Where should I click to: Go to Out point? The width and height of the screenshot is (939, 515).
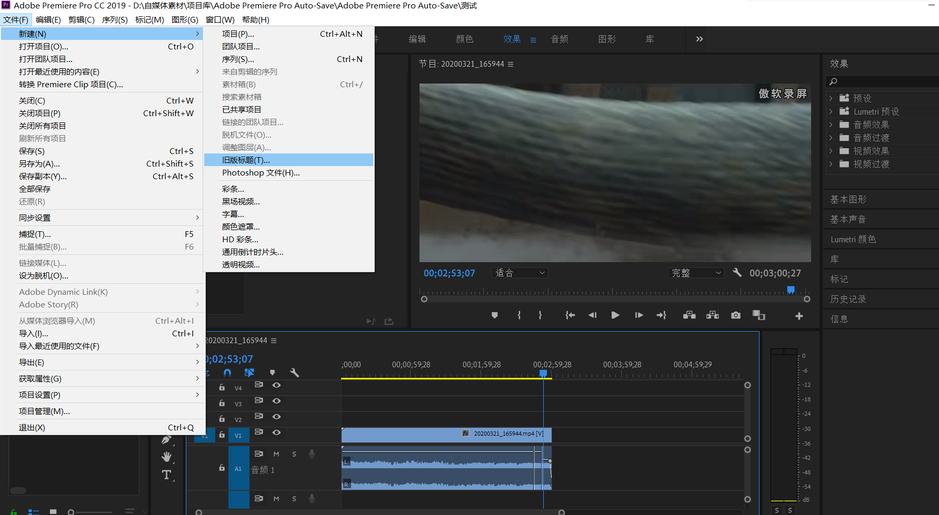click(x=662, y=315)
